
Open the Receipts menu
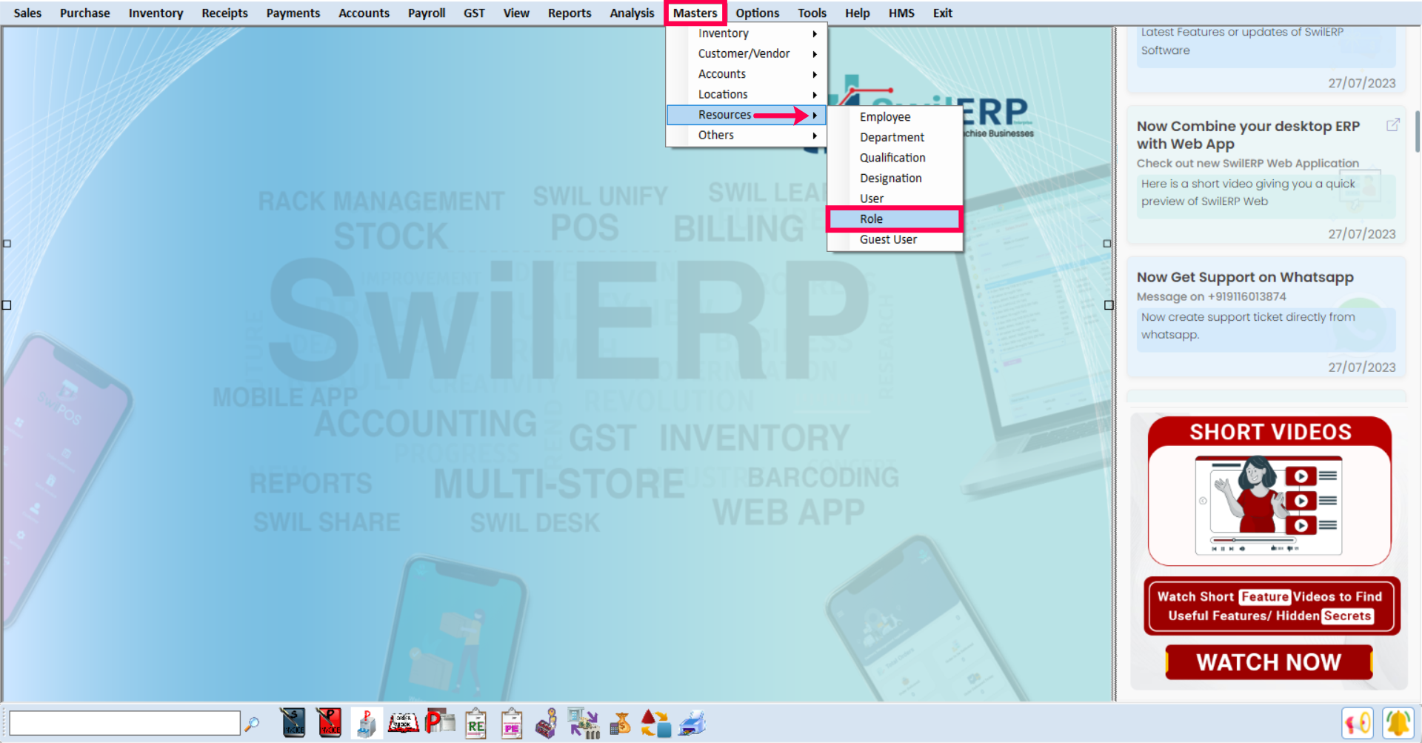click(224, 13)
